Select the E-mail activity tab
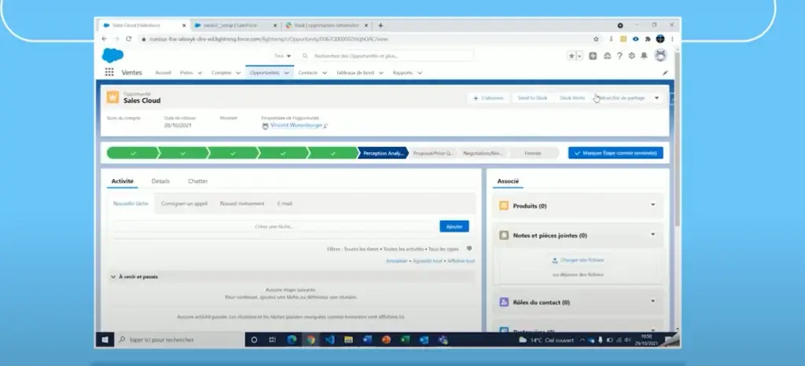This screenshot has height=366, width=805. tap(285, 203)
